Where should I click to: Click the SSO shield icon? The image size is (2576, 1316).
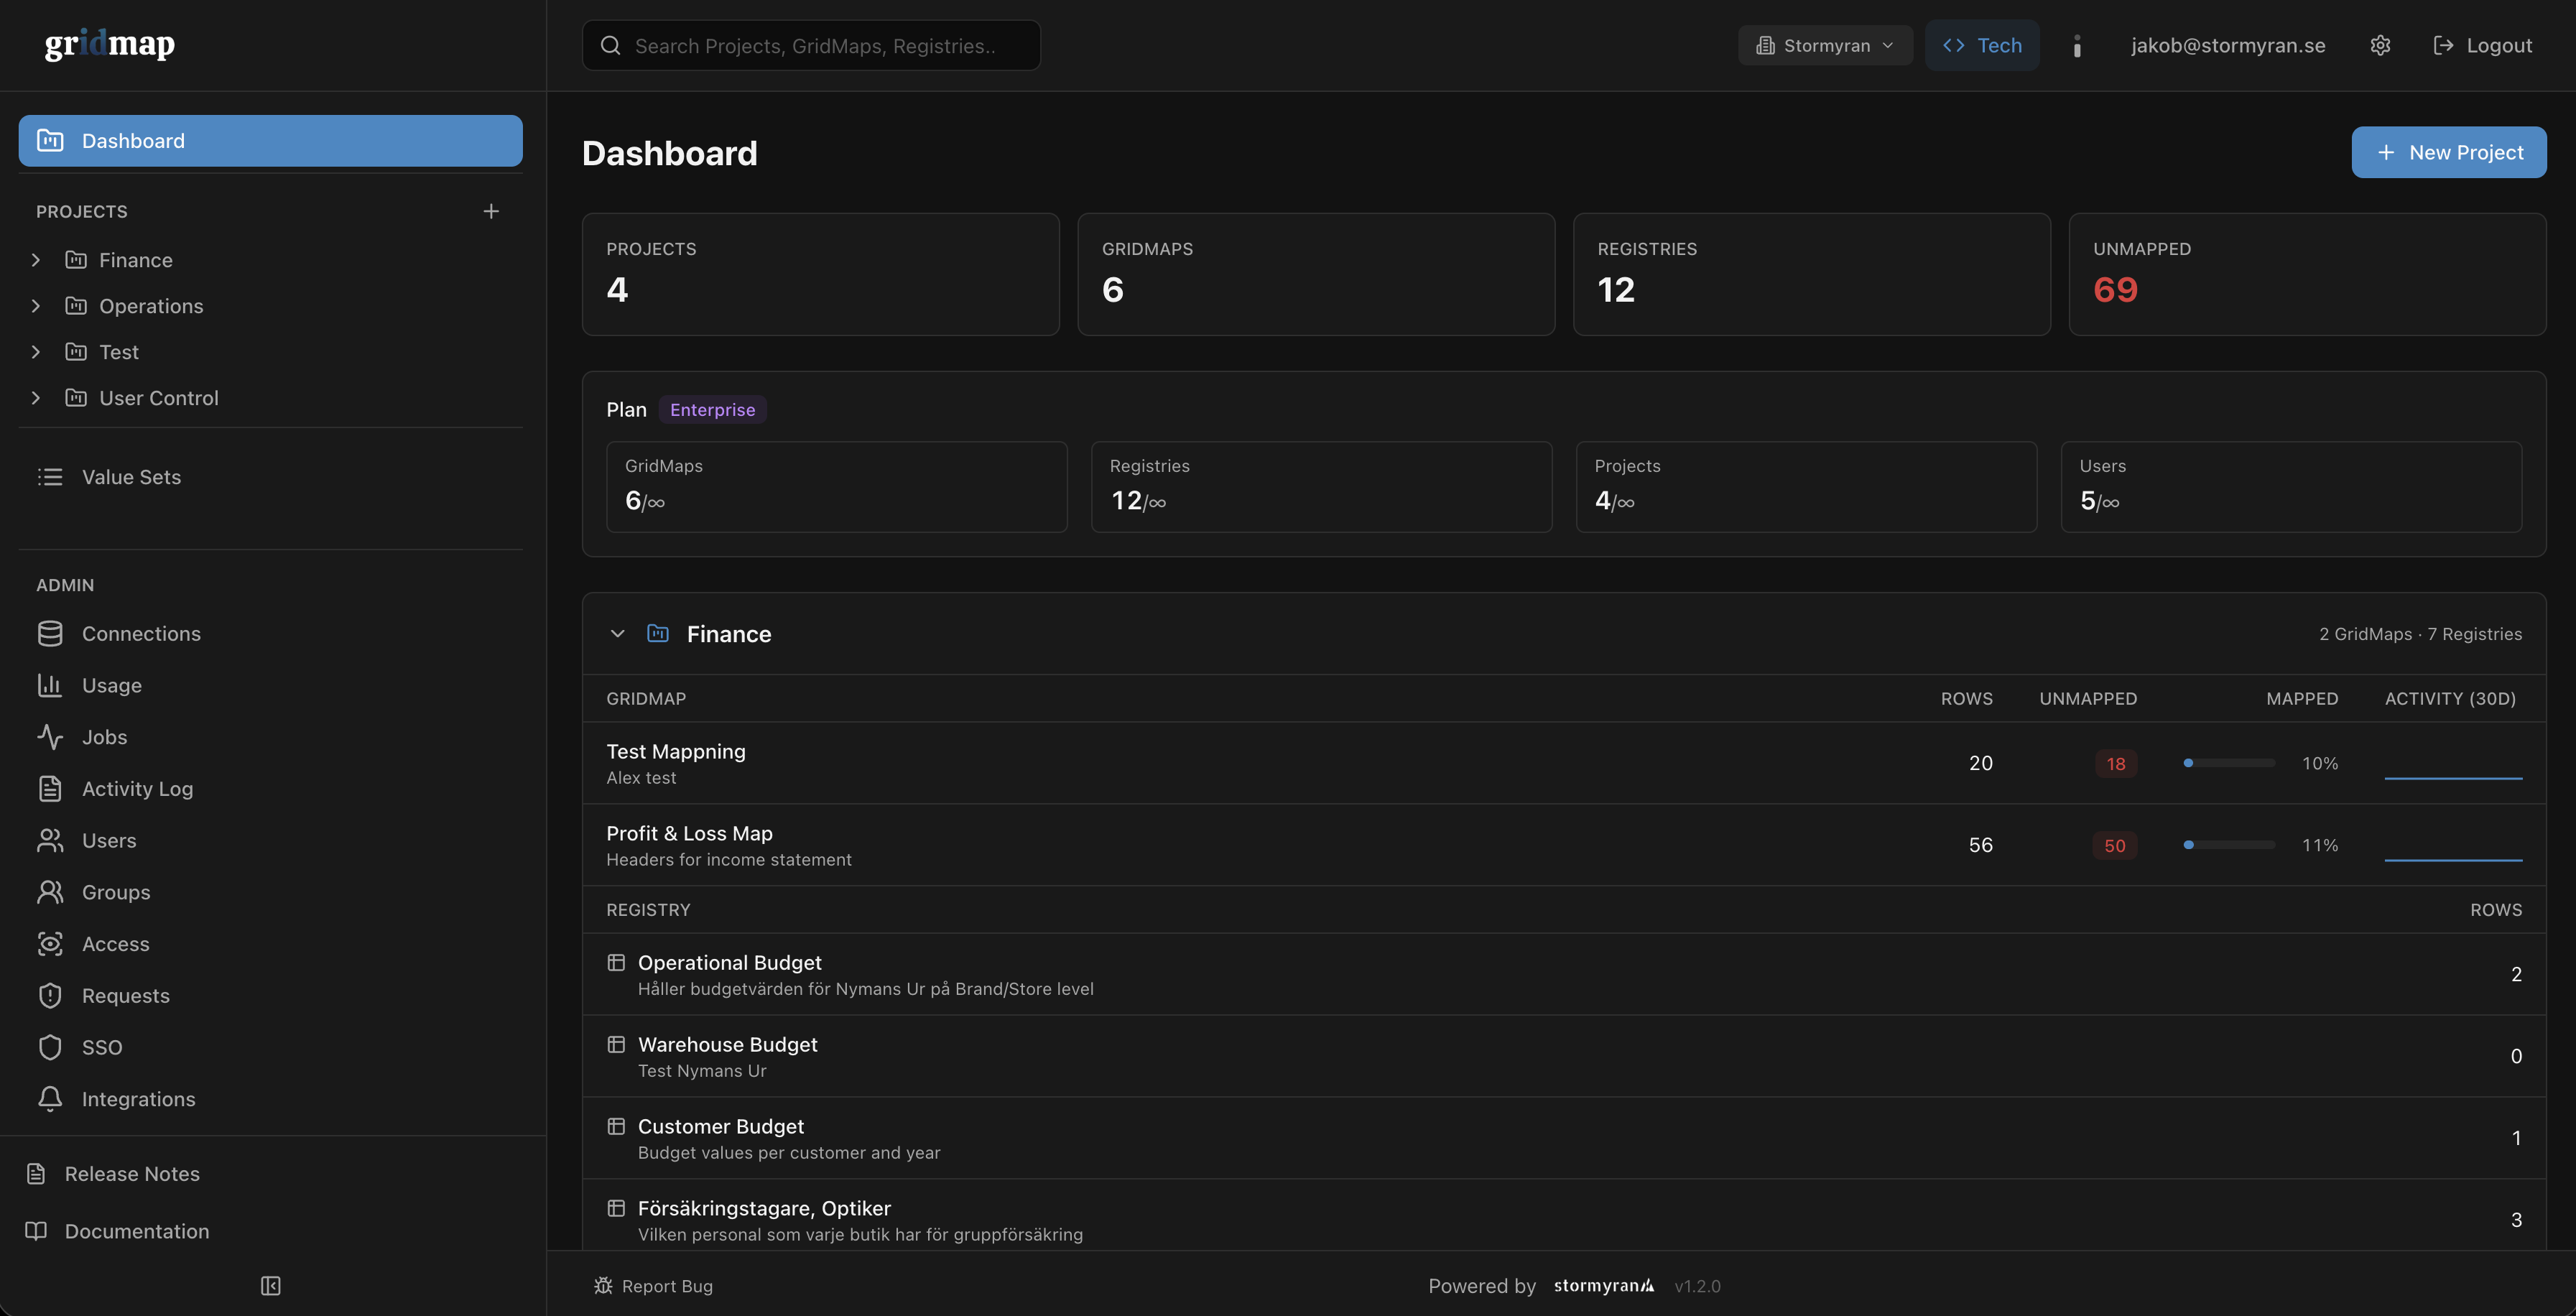tap(50, 1047)
